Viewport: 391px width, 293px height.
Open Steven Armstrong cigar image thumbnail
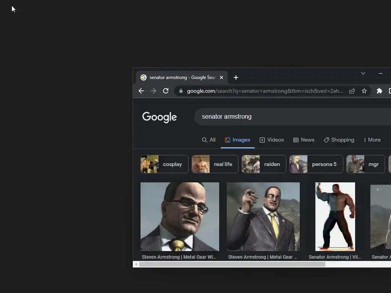[x=263, y=217]
